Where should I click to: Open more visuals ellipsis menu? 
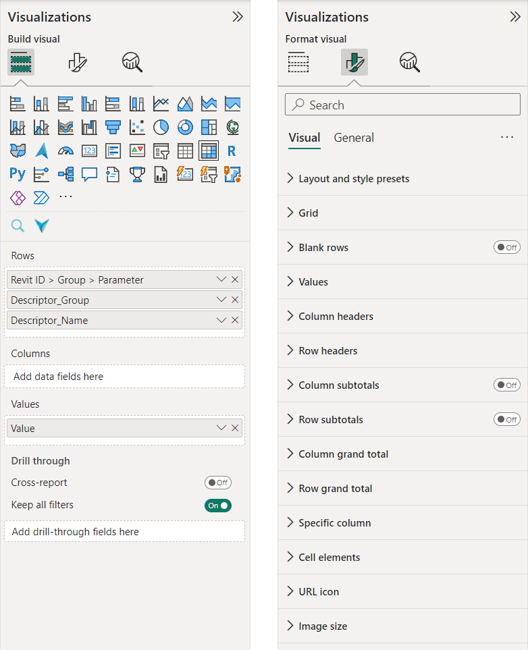pyautogui.click(x=65, y=196)
